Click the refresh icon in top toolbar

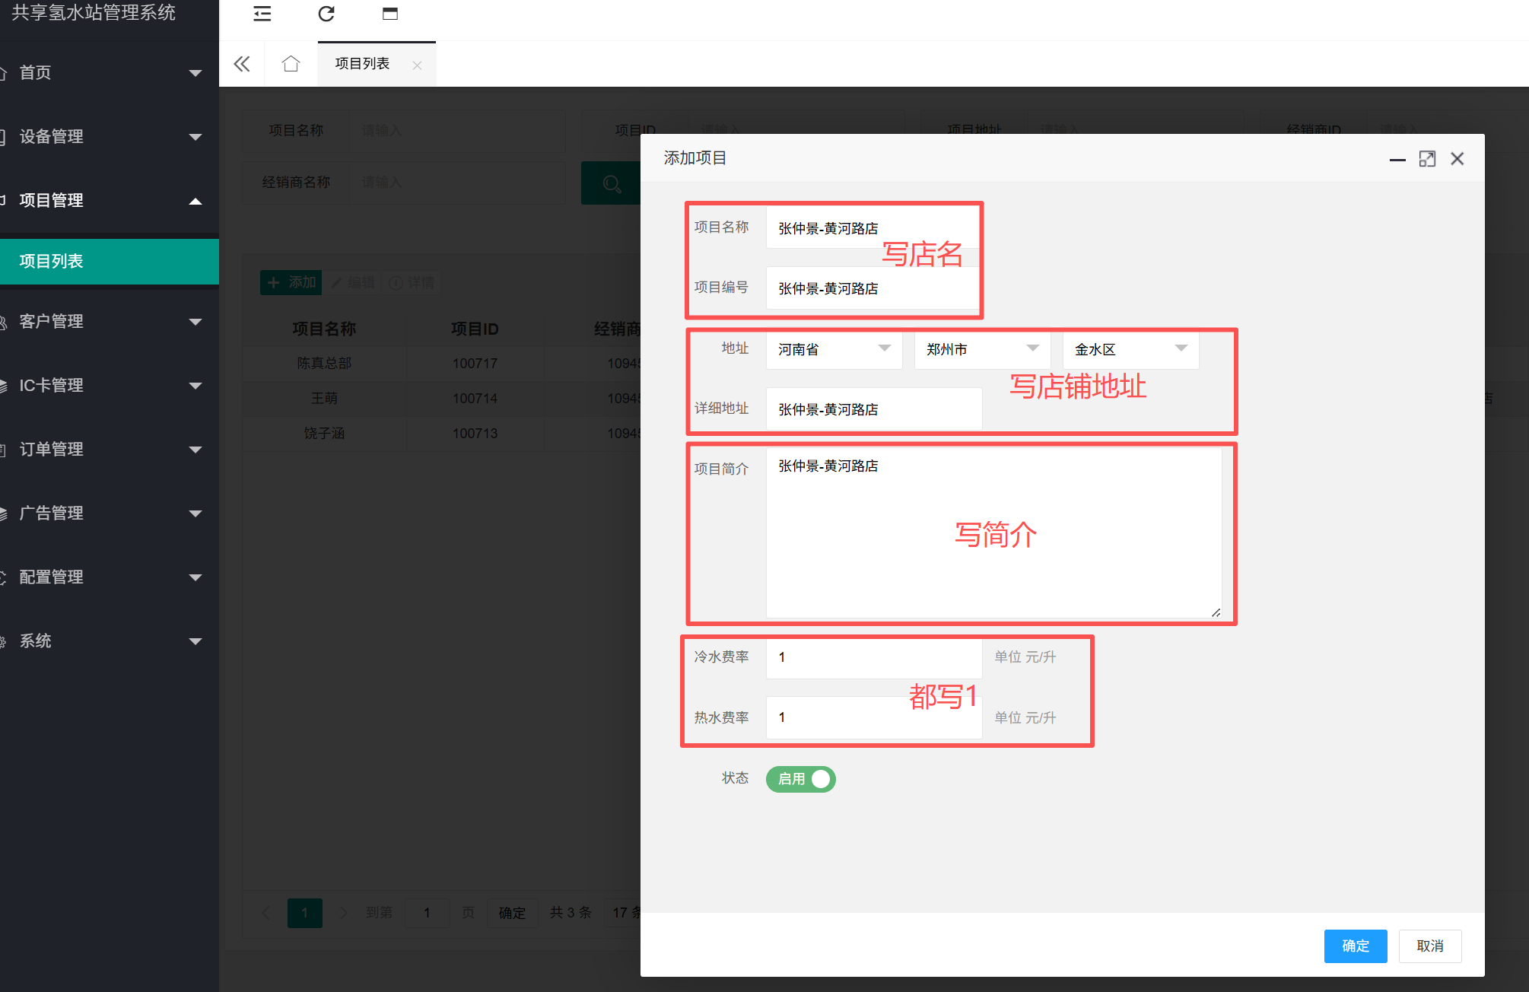tap(326, 14)
